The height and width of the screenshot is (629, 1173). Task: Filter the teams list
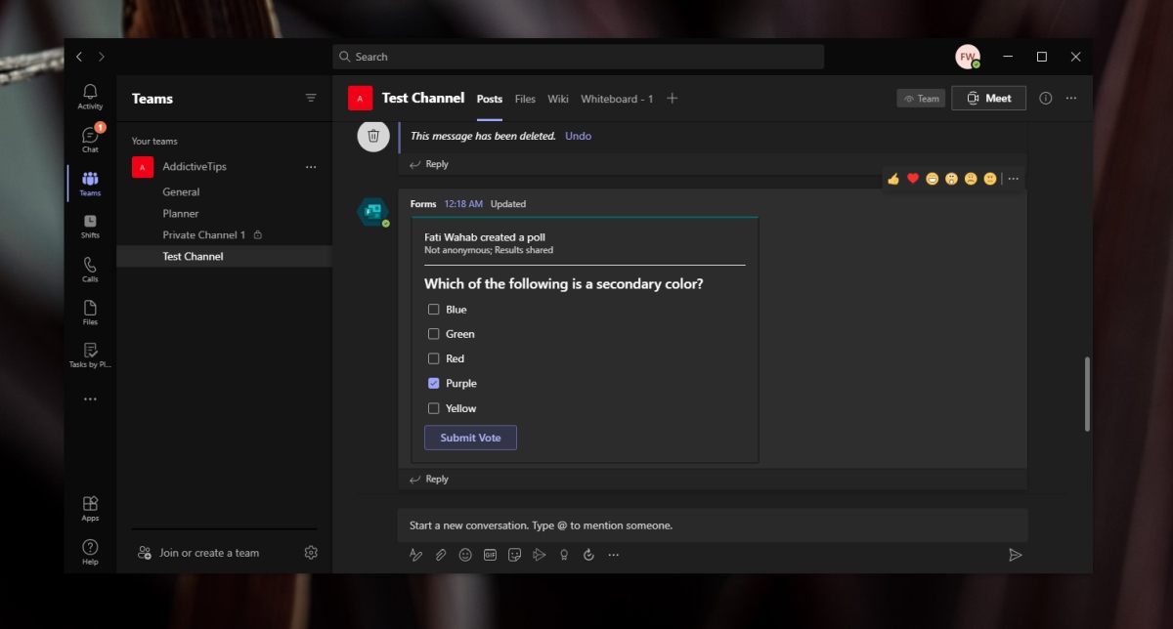pyautogui.click(x=311, y=98)
